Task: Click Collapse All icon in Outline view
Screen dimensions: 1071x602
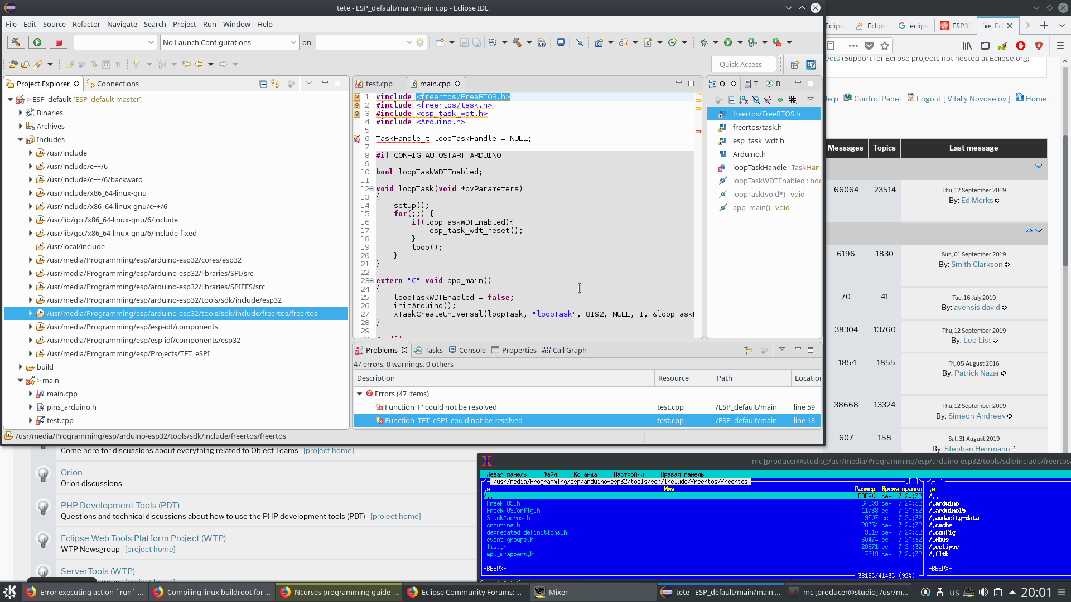Action: click(731, 100)
